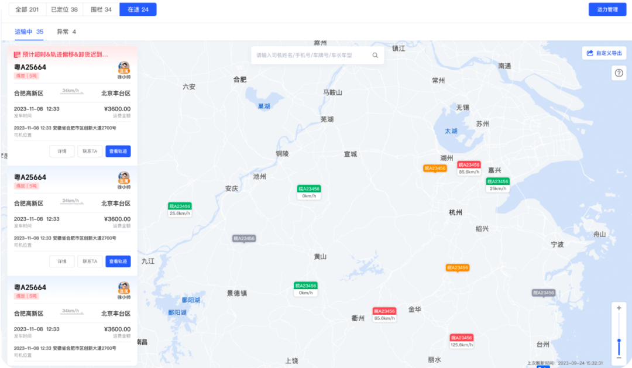Open 详情 in the alert-banner card

click(x=61, y=151)
